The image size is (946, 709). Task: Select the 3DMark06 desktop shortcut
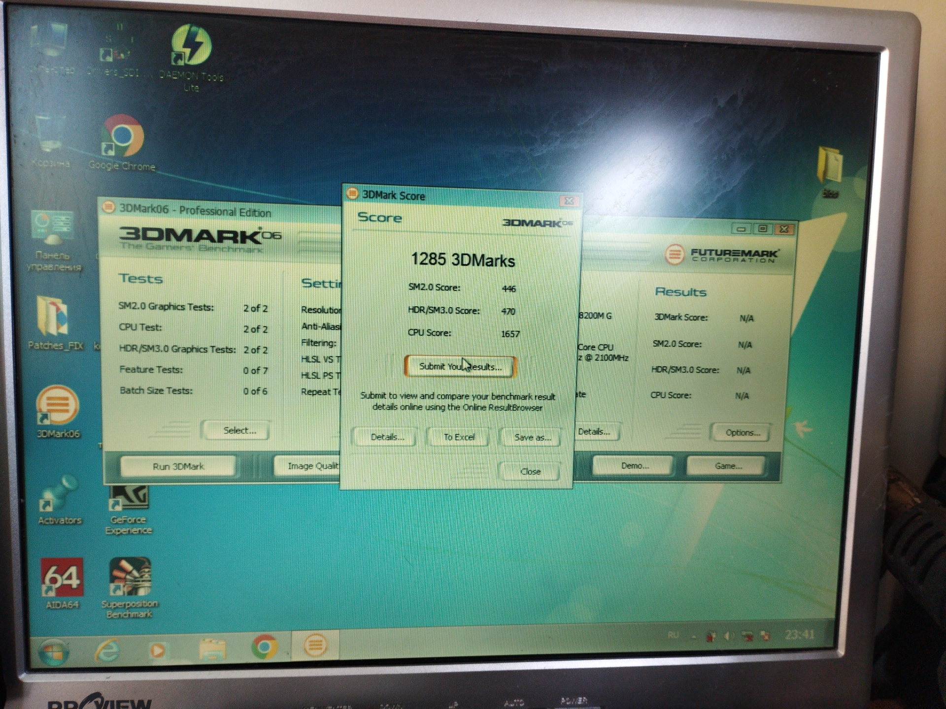(x=58, y=413)
